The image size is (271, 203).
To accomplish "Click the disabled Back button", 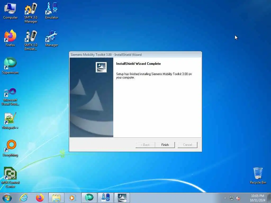I will 145,145.
